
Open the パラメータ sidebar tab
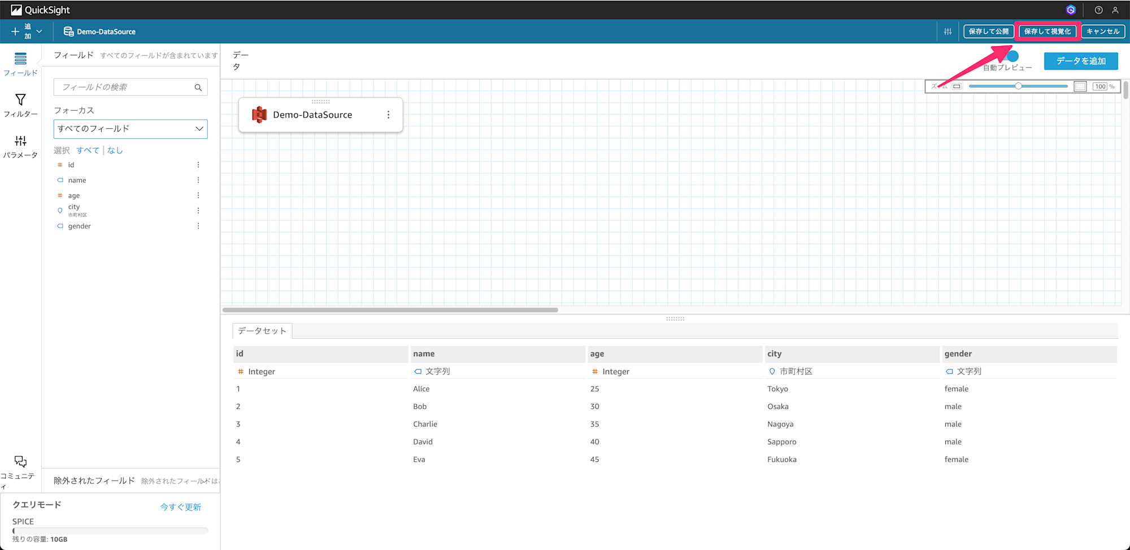(20, 147)
